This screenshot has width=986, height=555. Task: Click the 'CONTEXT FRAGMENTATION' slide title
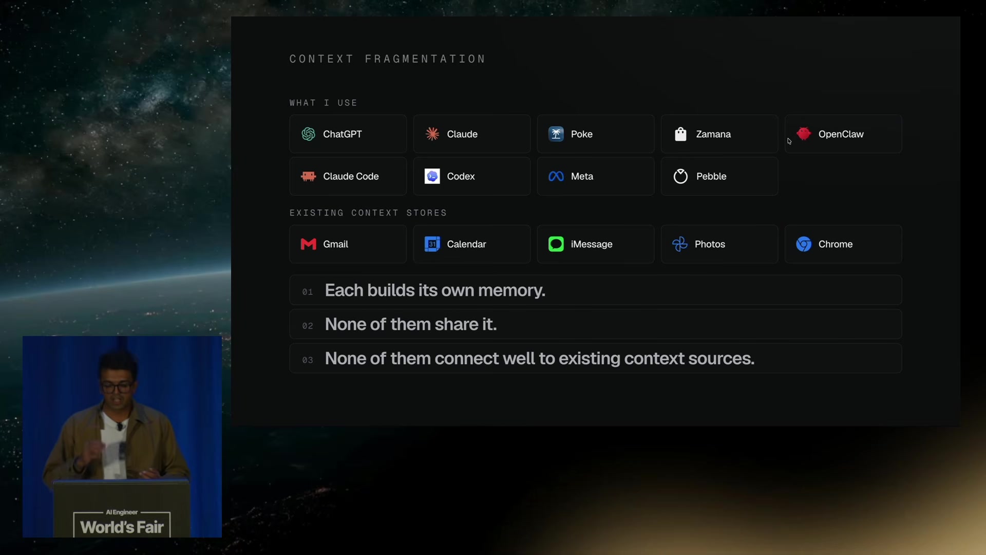[x=388, y=59]
